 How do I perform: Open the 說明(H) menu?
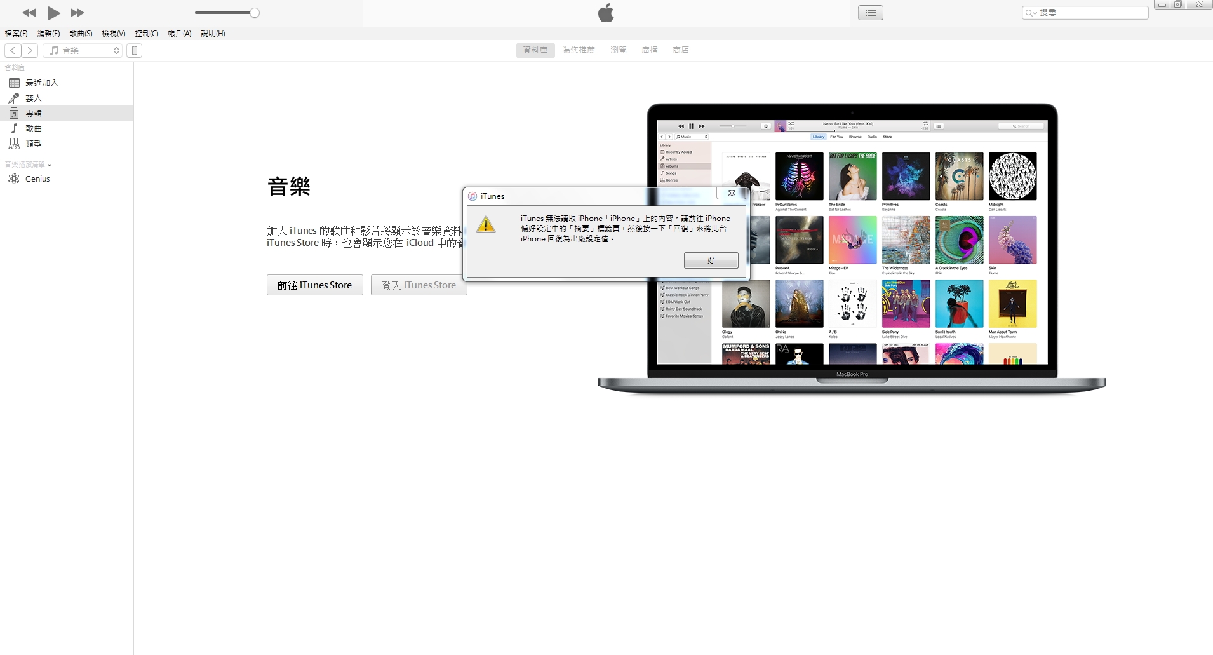(x=213, y=34)
